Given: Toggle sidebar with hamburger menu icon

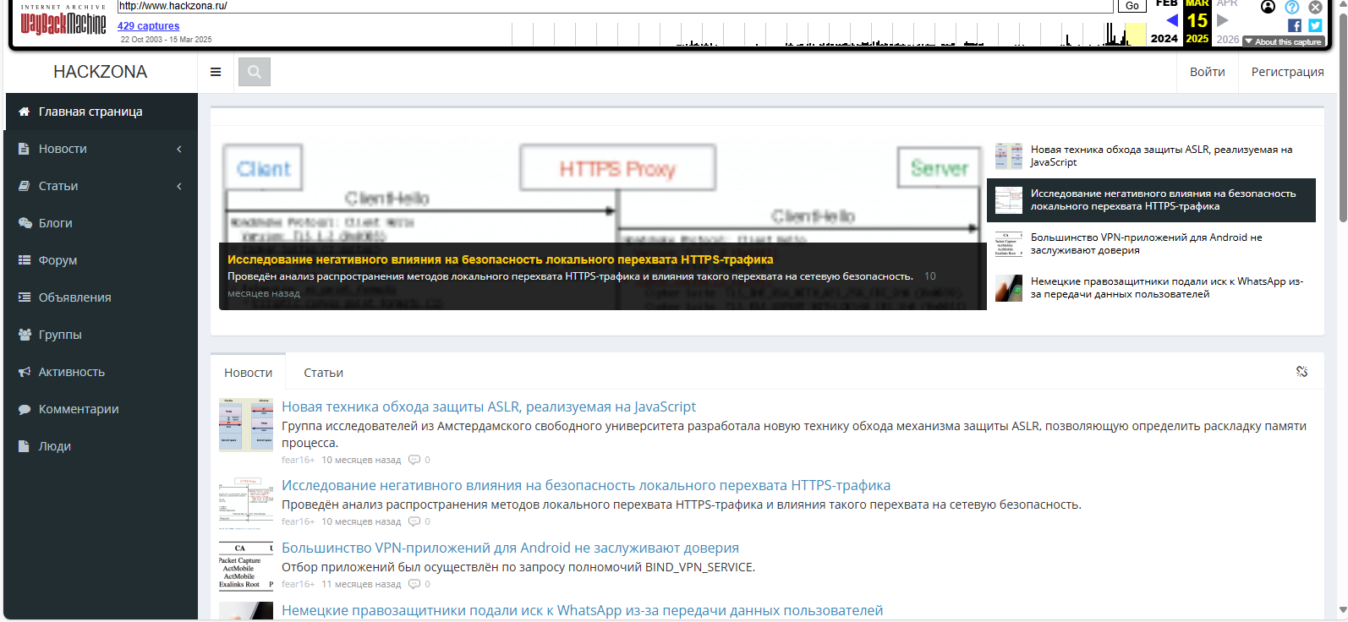Looking at the screenshot, I should pyautogui.click(x=216, y=72).
